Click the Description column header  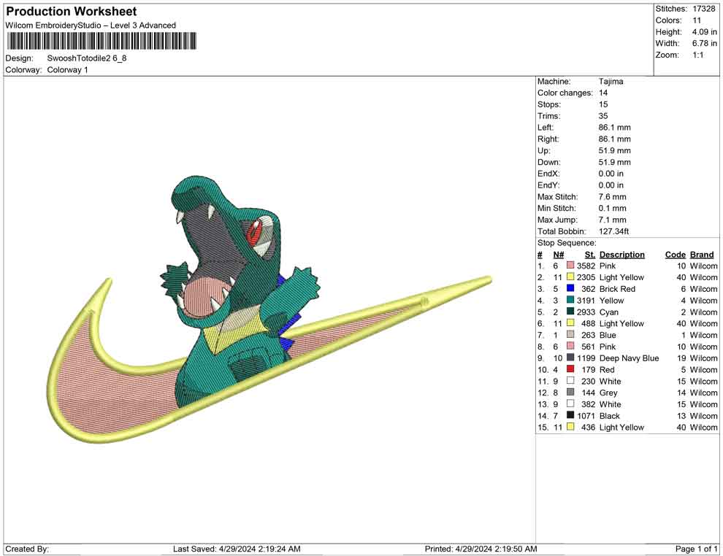[x=621, y=255]
